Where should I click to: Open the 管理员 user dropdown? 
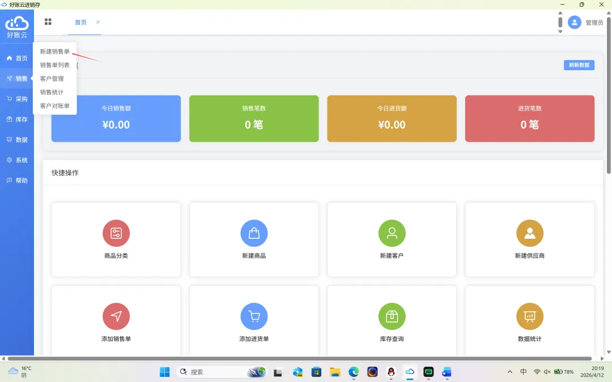[585, 23]
